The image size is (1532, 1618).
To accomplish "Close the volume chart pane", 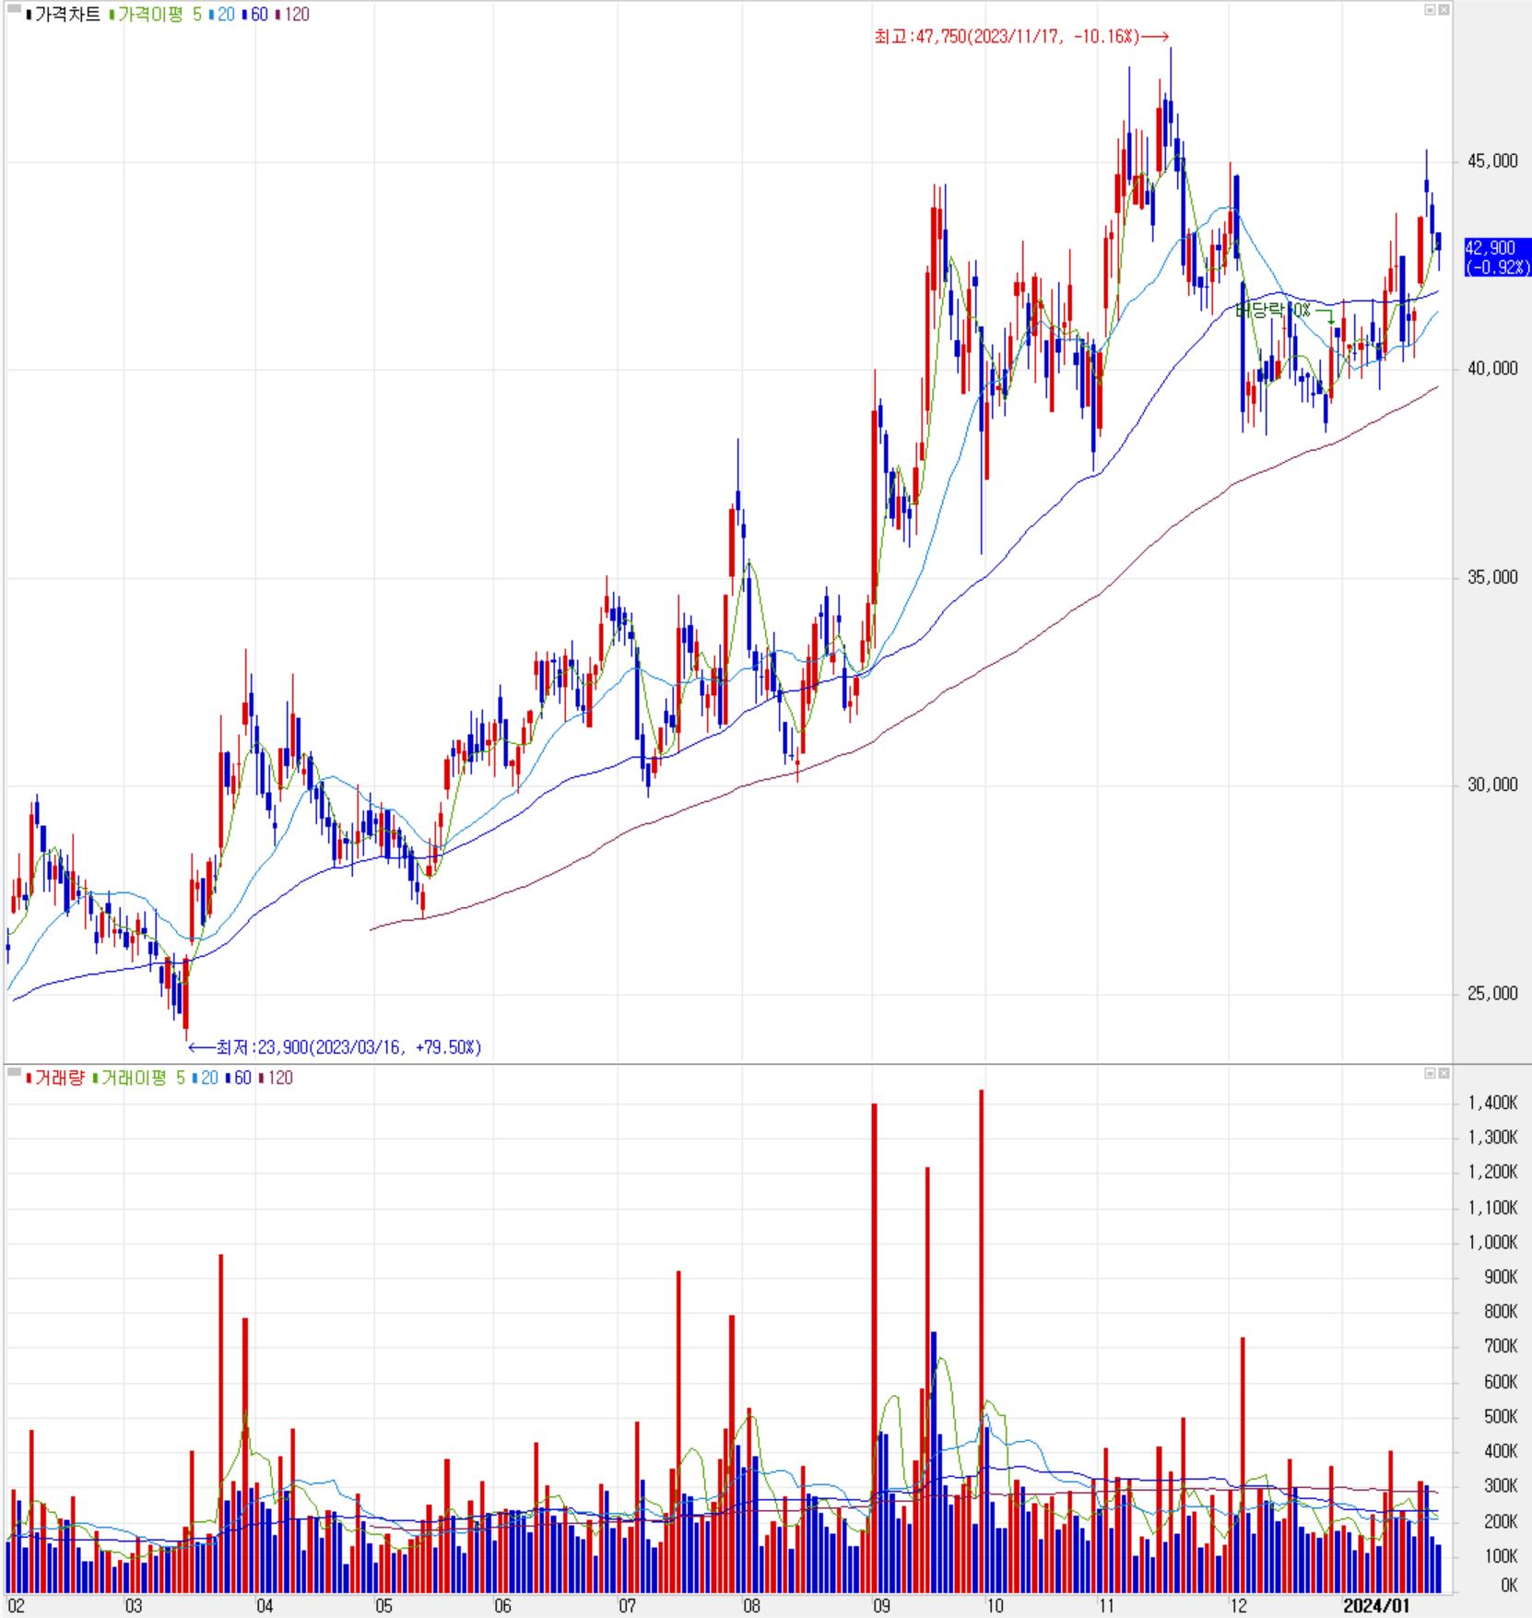I will click(x=1444, y=1073).
